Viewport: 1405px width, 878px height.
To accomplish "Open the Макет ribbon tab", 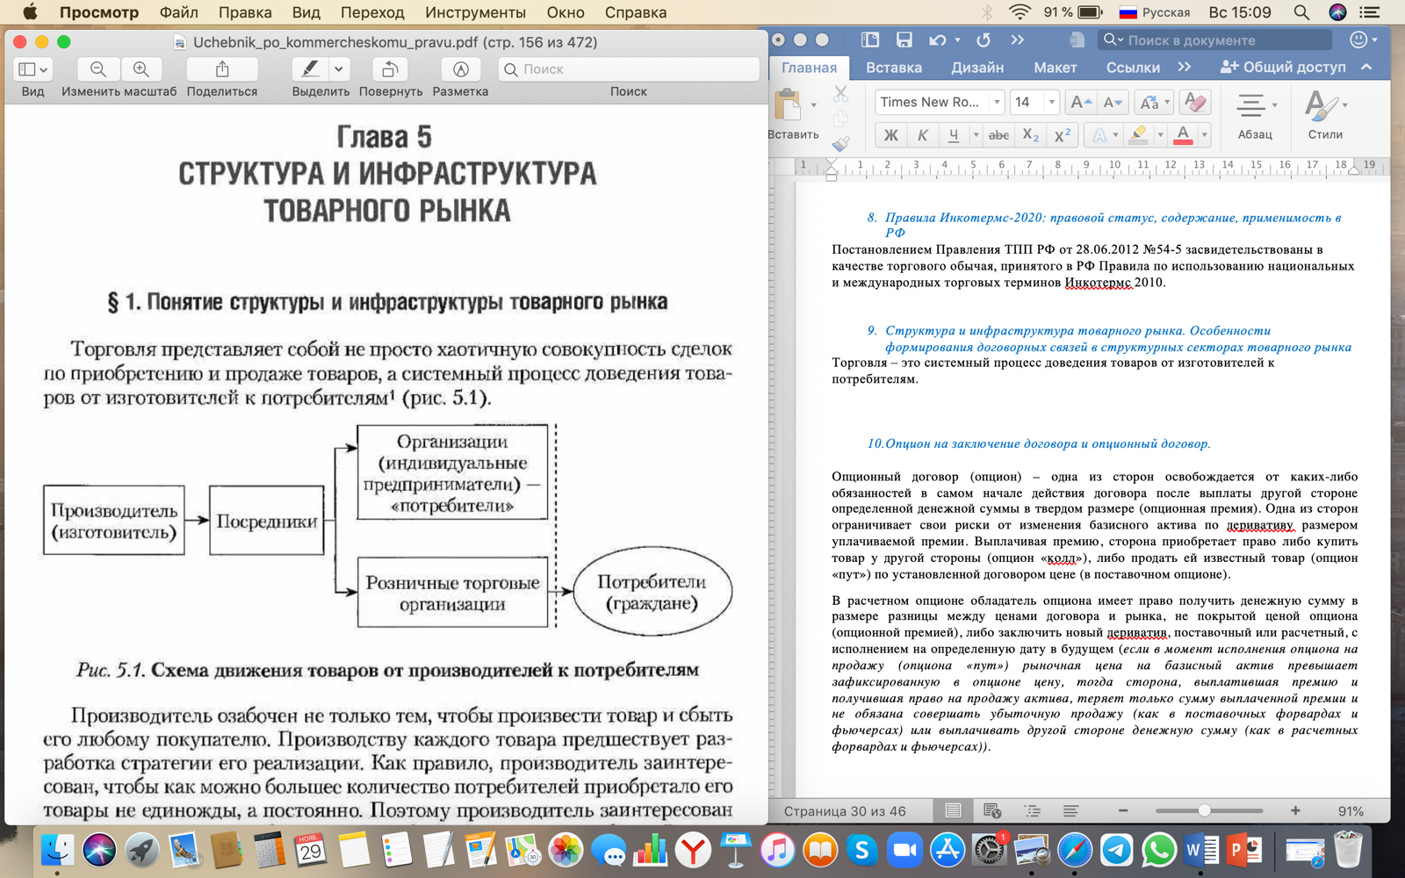I will coord(1055,68).
